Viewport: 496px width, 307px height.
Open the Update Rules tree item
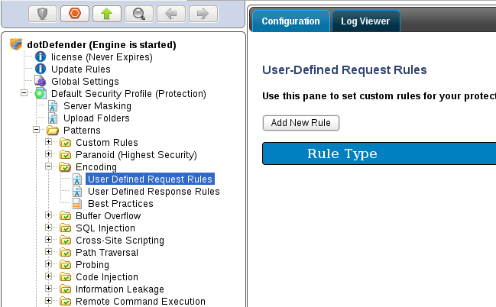[81, 69]
